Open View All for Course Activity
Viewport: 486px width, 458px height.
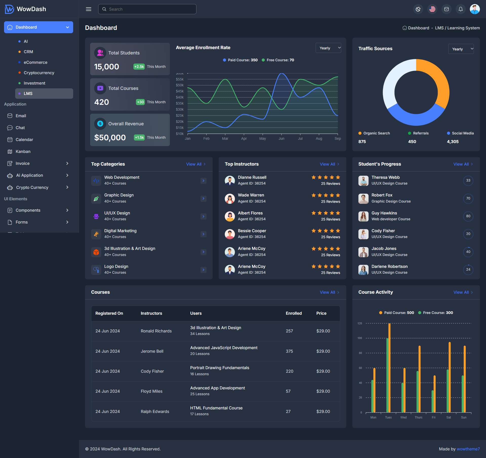pyautogui.click(x=463, y=292)
